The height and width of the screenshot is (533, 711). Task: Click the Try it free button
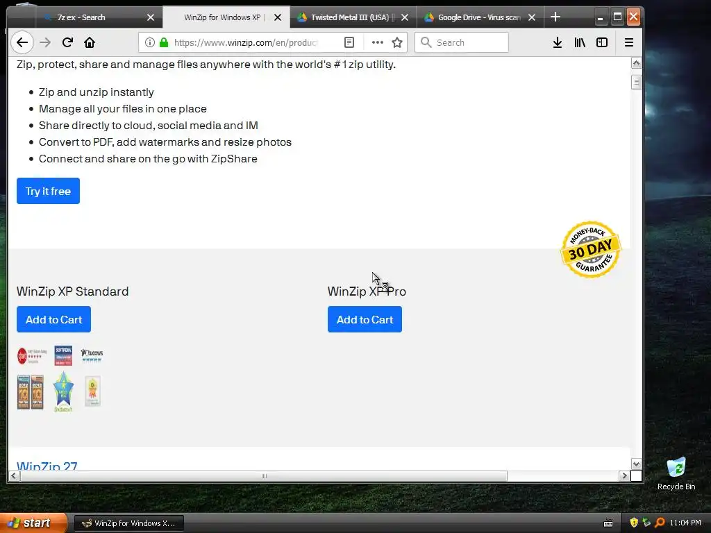point(48,192)
